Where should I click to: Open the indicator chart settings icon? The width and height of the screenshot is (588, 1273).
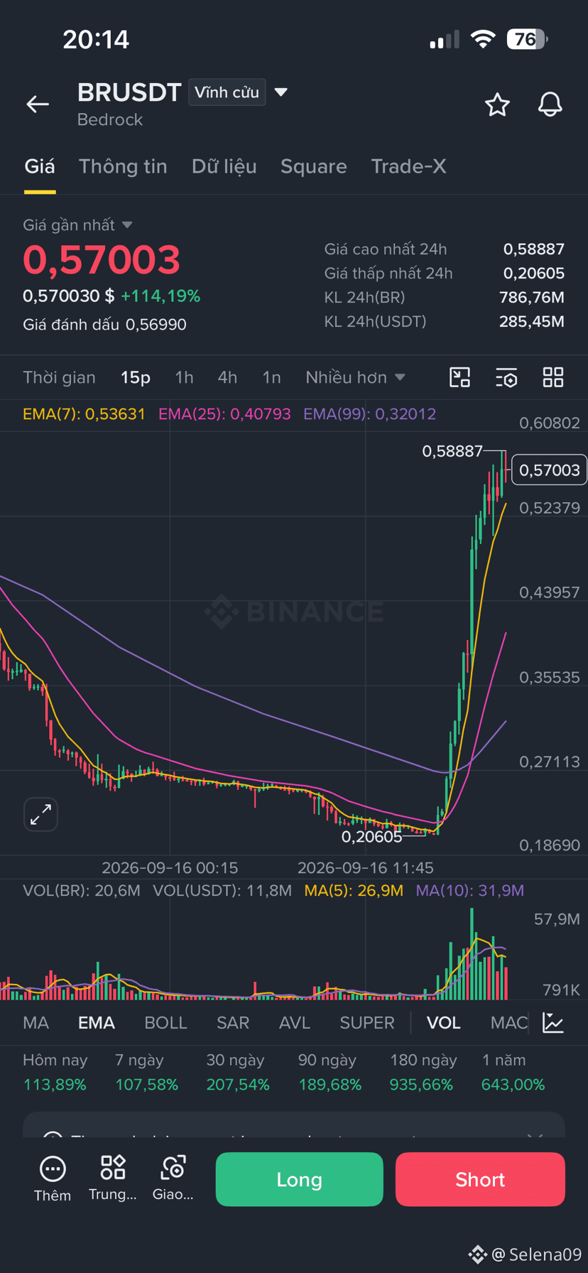[x=553, y=1023]
